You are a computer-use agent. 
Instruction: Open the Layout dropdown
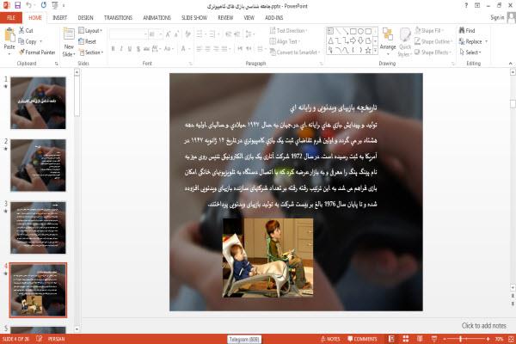[x=90, y=31]
